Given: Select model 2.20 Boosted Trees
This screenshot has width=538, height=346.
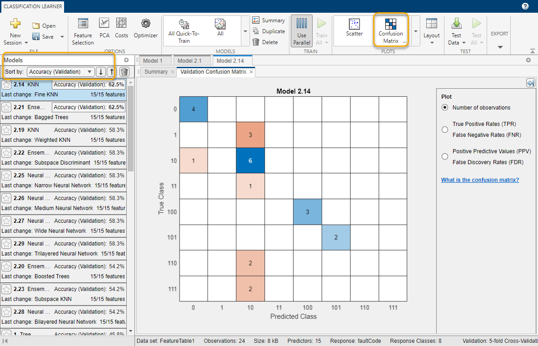Looking at the screenshot, I should 63,271.
